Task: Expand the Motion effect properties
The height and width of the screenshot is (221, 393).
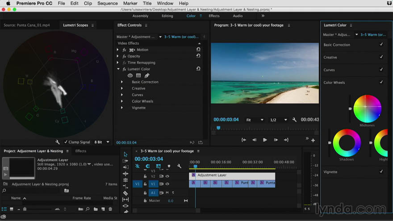Action: (117, 50)
